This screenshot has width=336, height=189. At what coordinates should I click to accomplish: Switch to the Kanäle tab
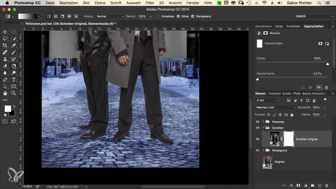coord(287,93)
